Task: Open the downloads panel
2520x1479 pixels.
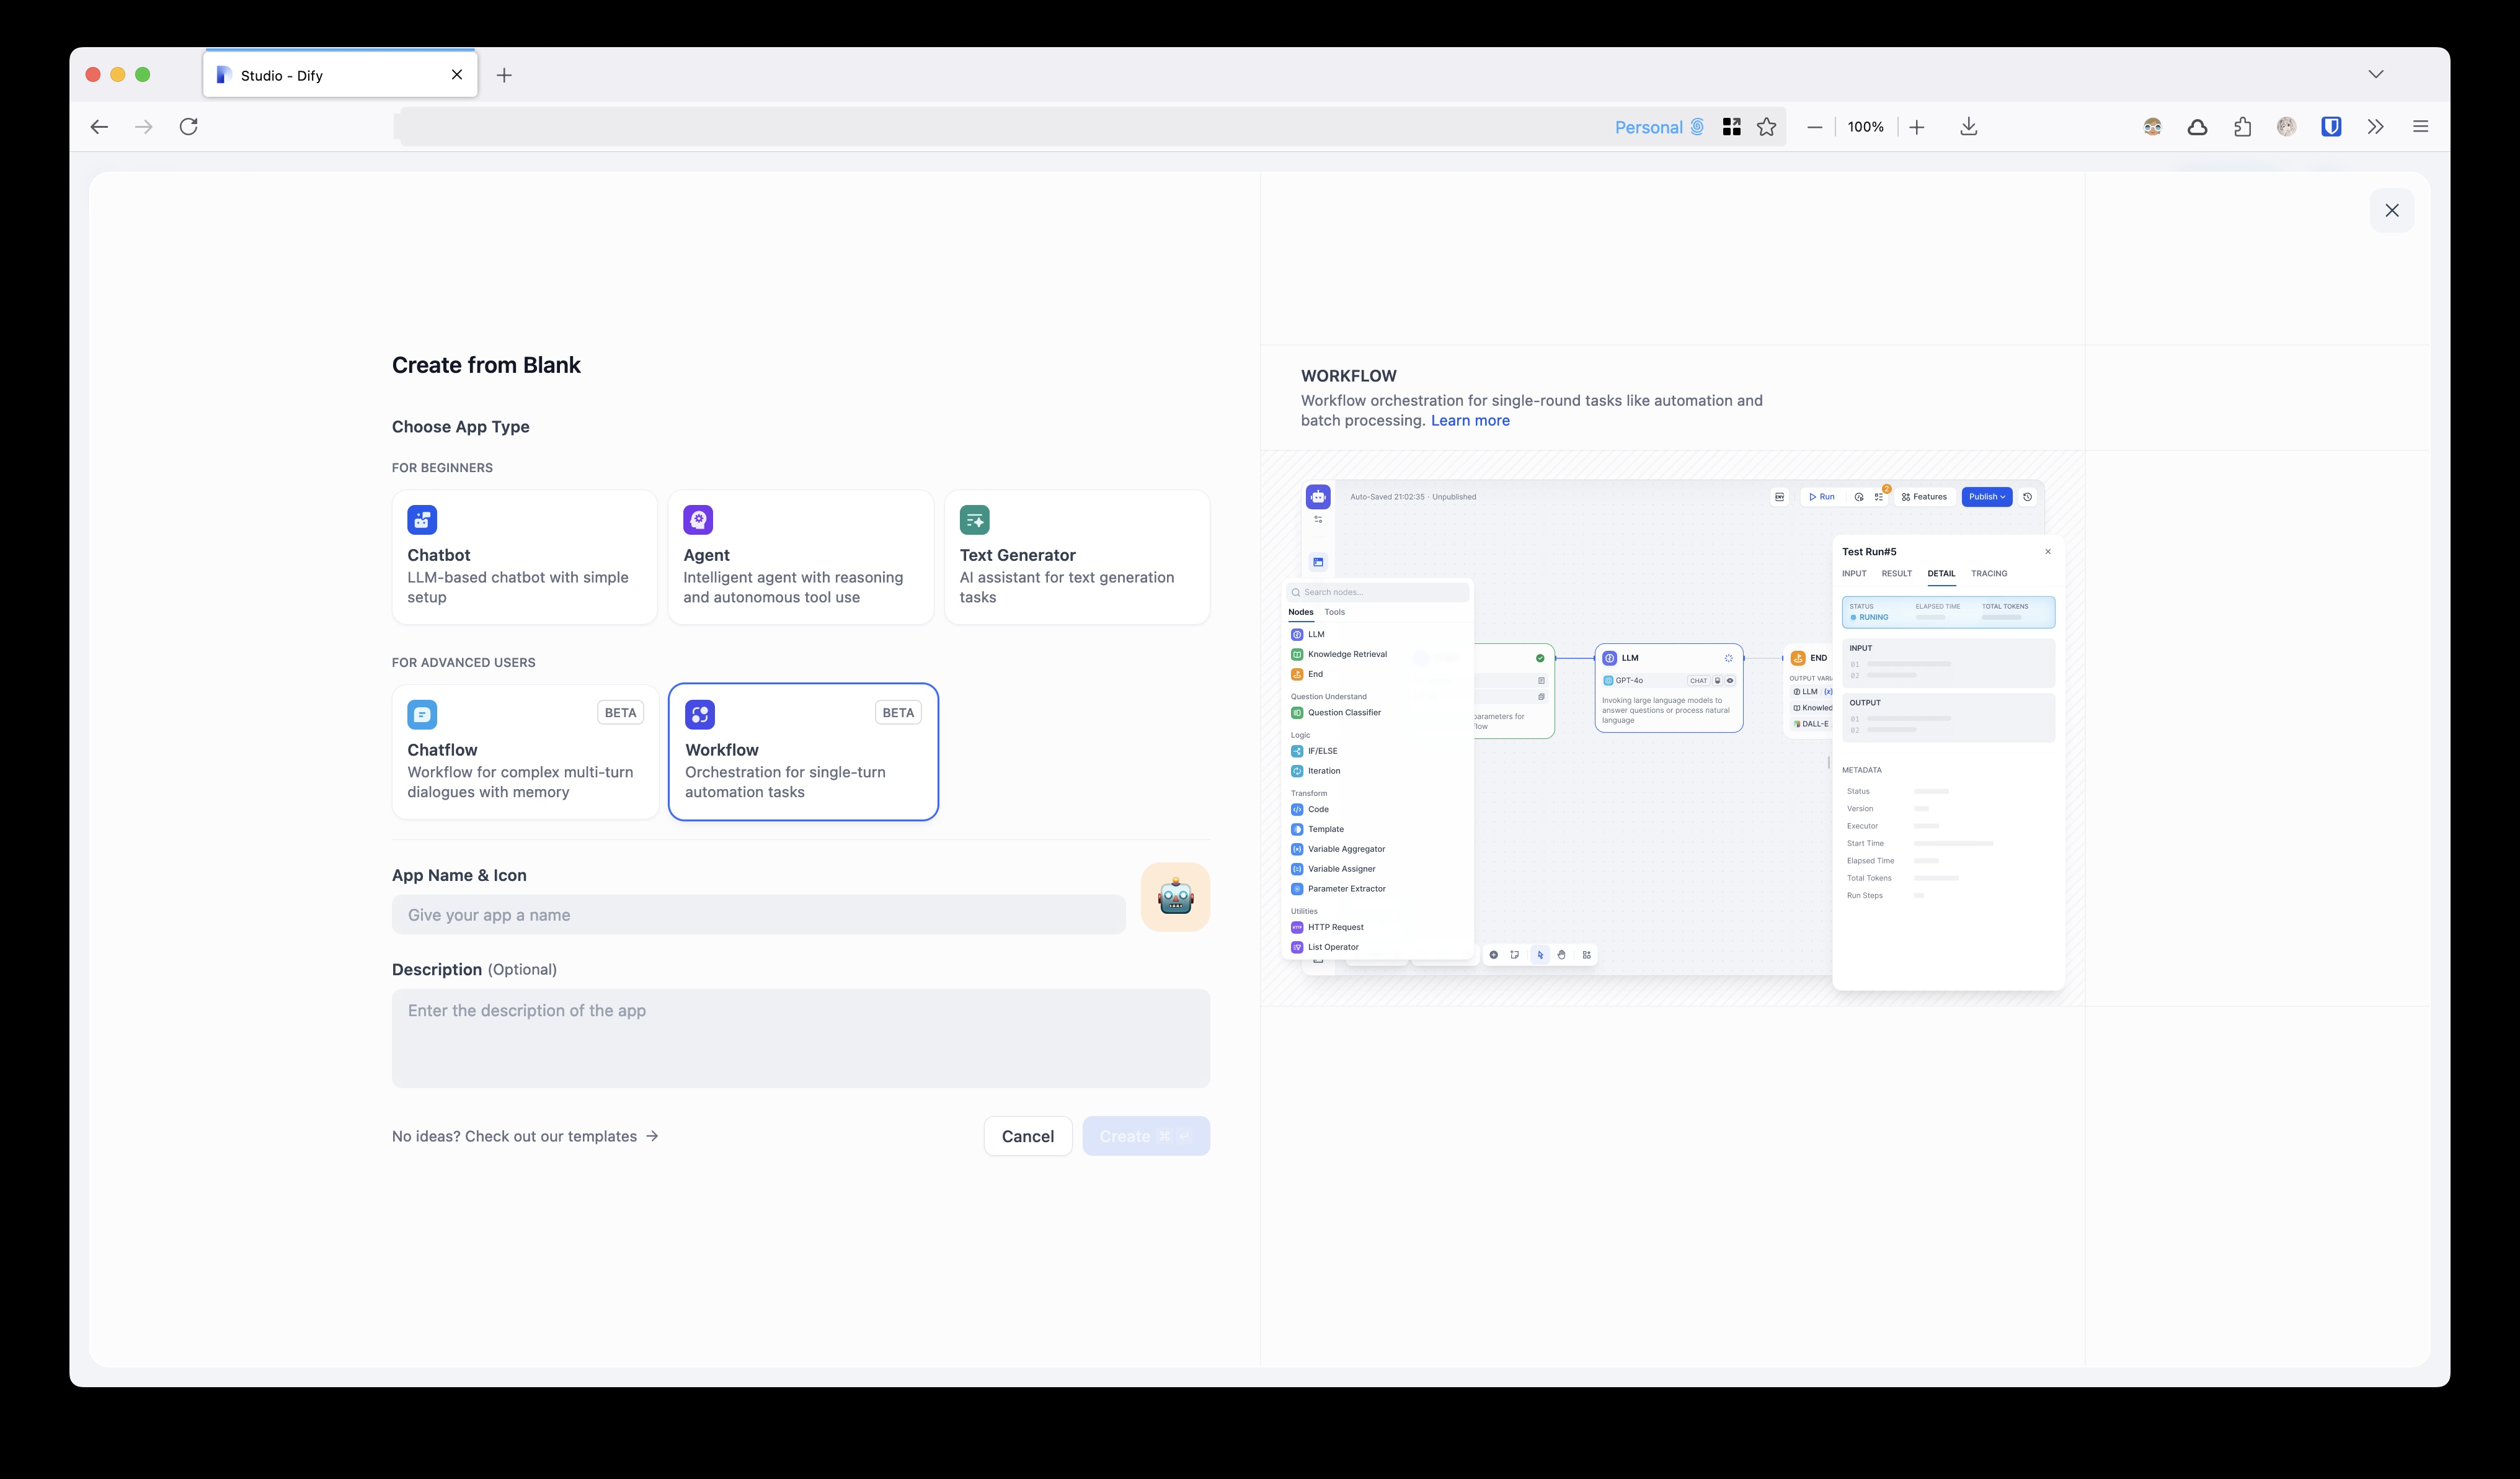Action: [x=1968, y=127]
